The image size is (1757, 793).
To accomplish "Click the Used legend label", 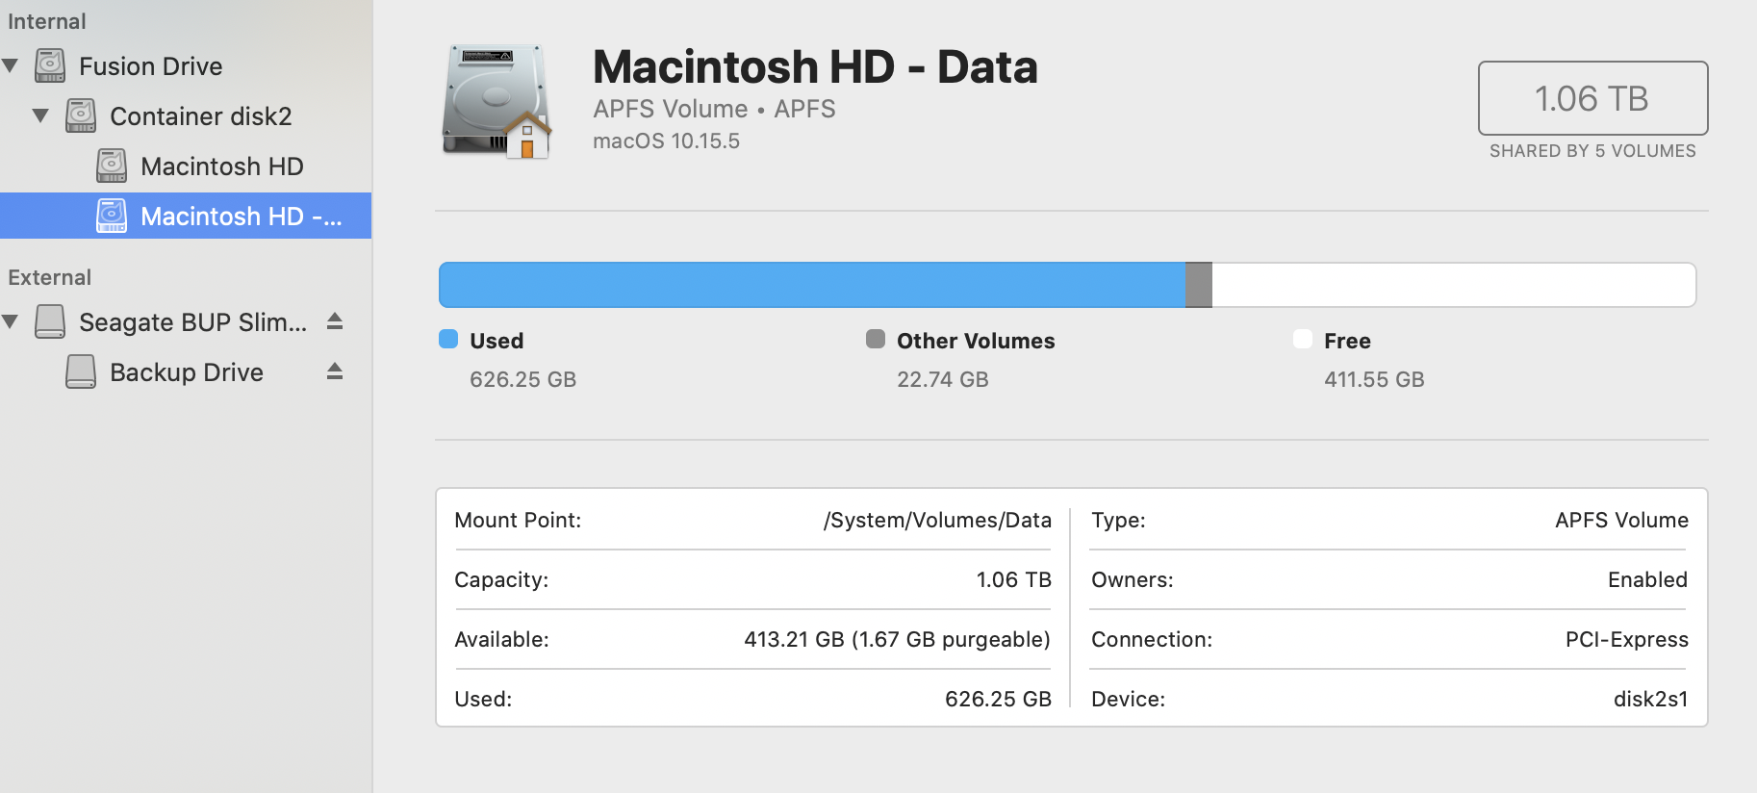I will [497, 341].
